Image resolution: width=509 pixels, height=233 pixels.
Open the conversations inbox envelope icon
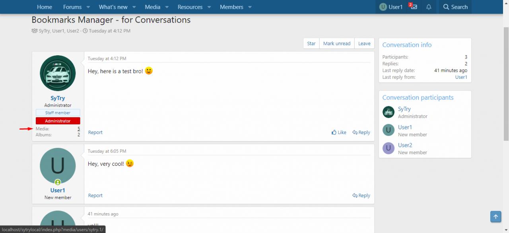[414, 7]
